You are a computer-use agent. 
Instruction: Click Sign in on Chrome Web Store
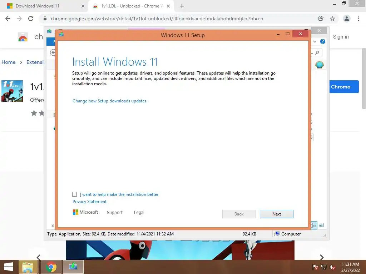point(341,37)
